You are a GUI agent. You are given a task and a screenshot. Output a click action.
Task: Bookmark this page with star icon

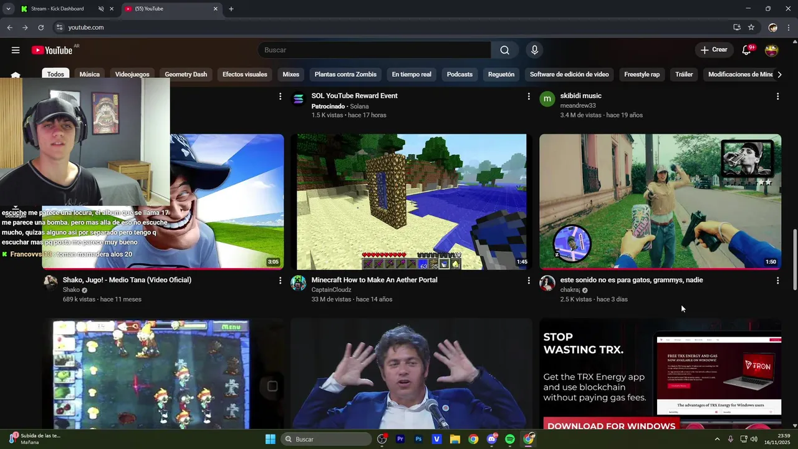click(x=751, y=27)
